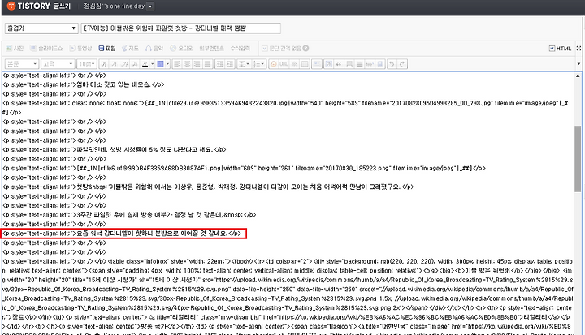Click the redo button
Screen dimensions: 585x335
tap(402, 64)
